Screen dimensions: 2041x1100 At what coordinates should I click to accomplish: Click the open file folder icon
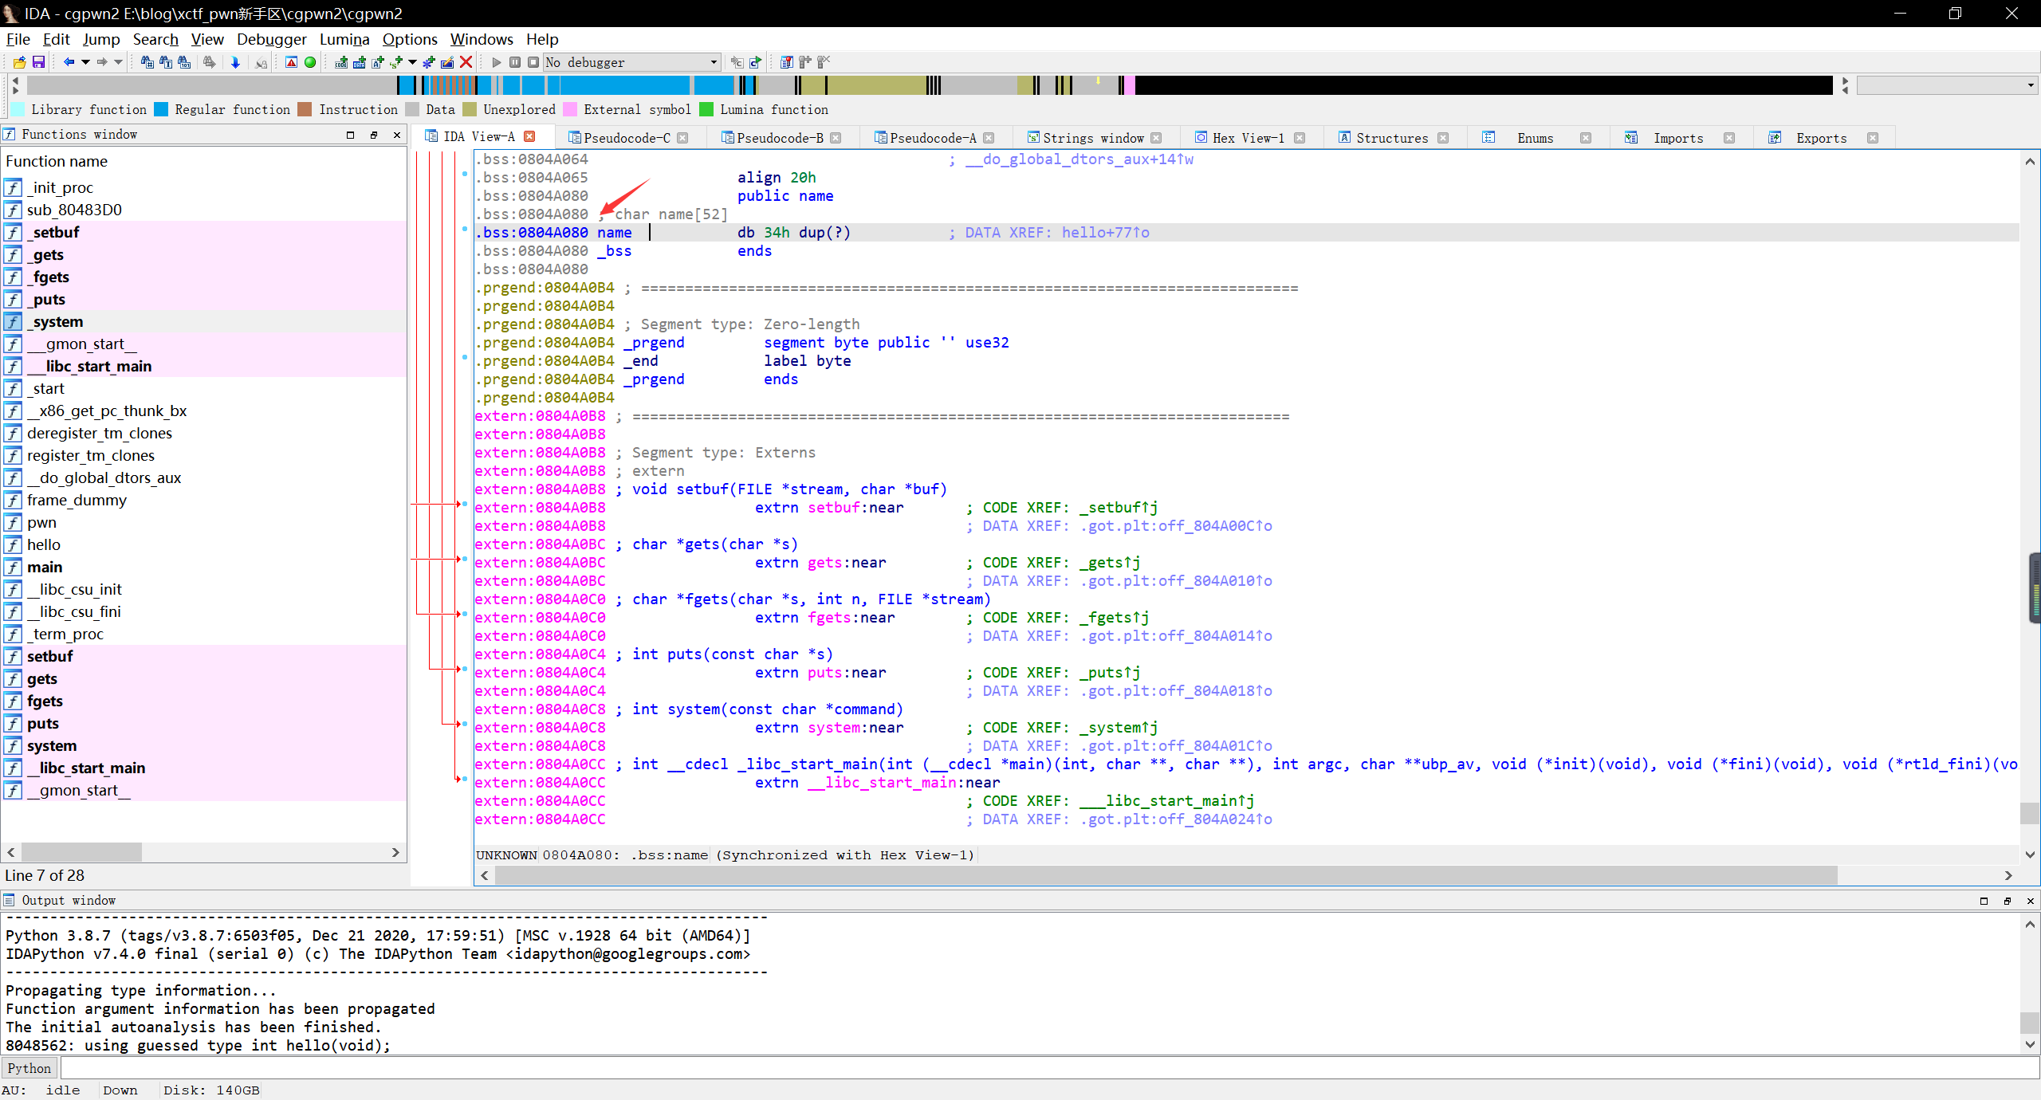[x=19, y=62]
